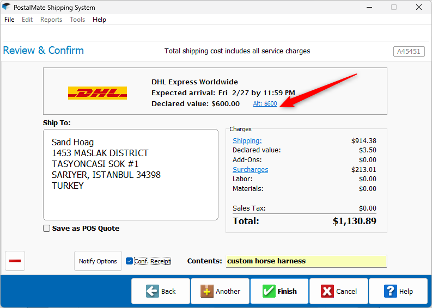Click the DHL carrier logo

click(97, 93)
